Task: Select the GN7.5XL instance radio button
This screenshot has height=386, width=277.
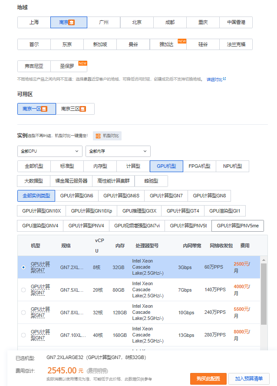Action: (x=23, y=290)
